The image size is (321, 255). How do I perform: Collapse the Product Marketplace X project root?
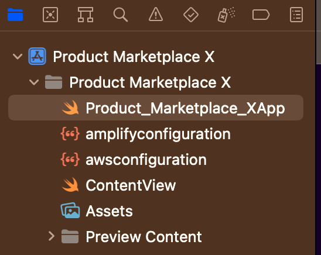(18, 56)
